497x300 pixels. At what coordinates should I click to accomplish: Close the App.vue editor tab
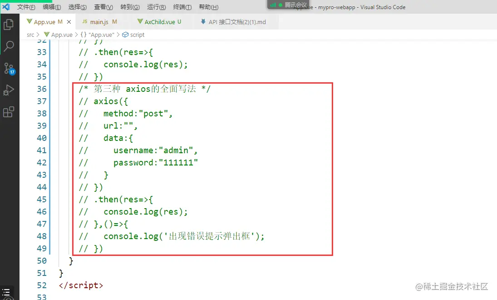pos(69,21)
